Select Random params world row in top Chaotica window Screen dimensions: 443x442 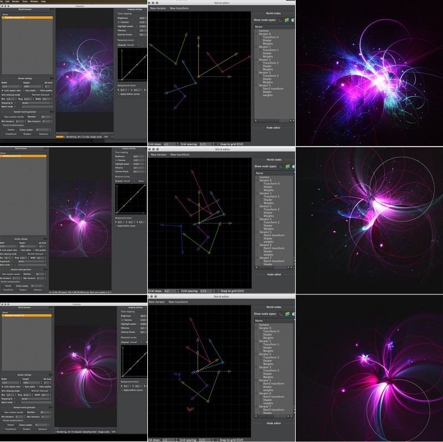point(27,18)
